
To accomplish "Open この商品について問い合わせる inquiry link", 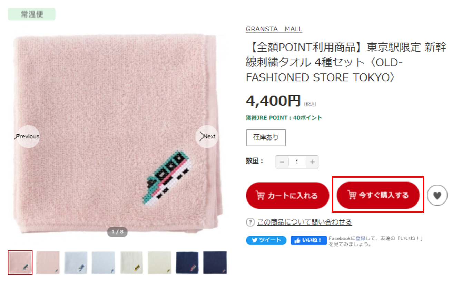I will (304, 222).
